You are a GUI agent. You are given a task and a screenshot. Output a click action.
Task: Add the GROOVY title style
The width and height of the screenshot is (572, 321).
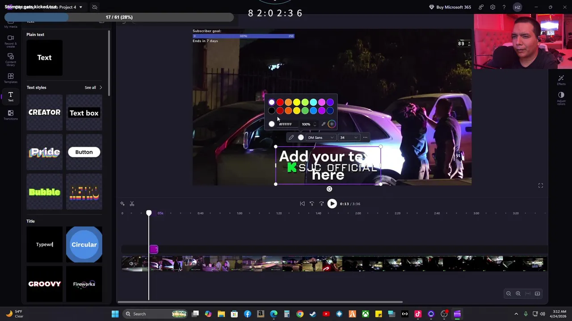(x=44, y=284)
